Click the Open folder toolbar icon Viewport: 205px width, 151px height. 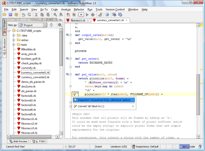(x=5, y=15)
